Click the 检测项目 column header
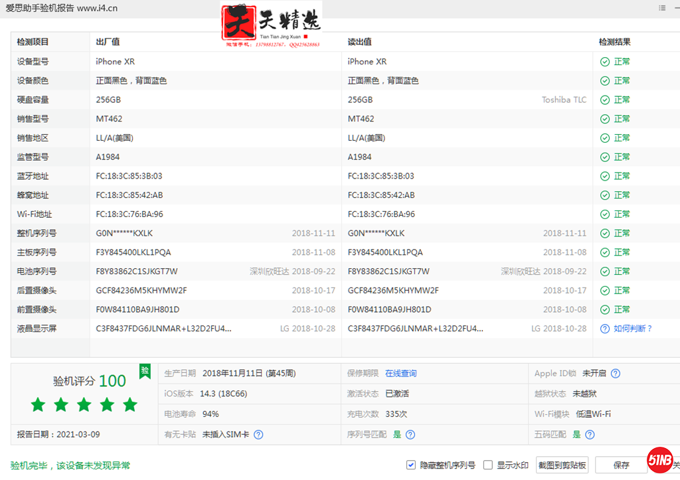The width and height of the screenshot is (680, 480). tap(33, 42)
